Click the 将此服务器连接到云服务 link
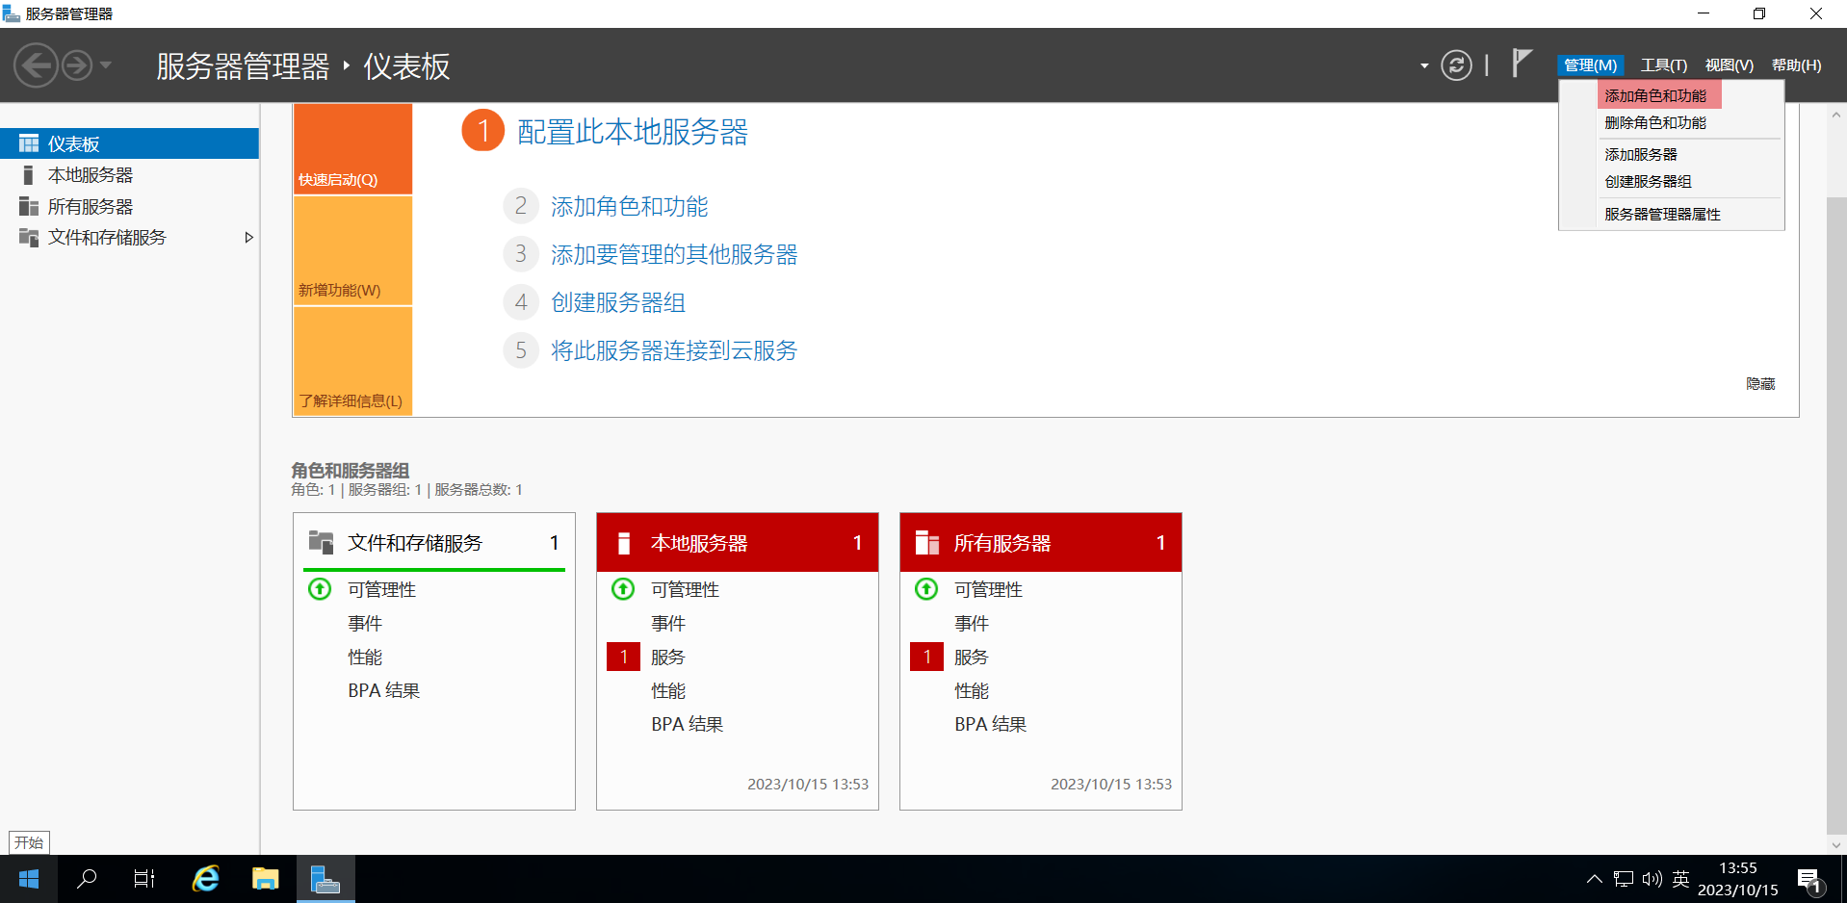The image size is (1847, 903). pyautogui.click(x=674, y=350)
